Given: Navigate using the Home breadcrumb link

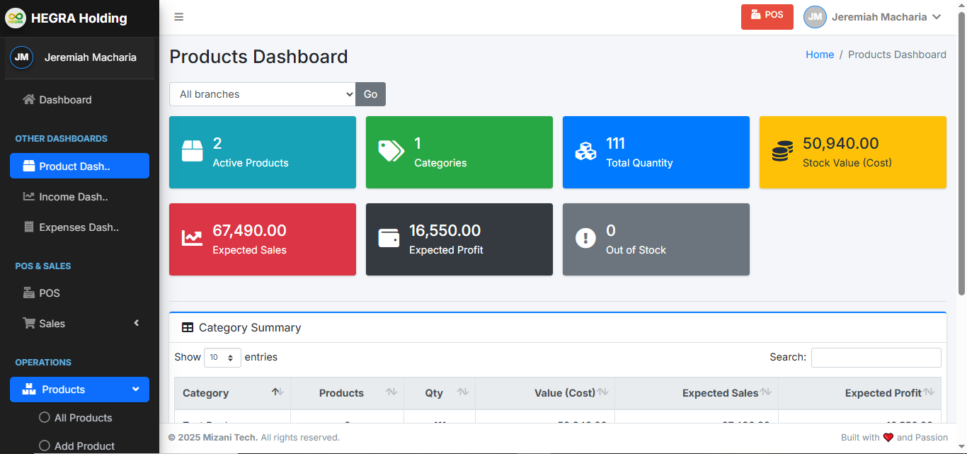Looking at the screenshot, I should coord(820,54).
